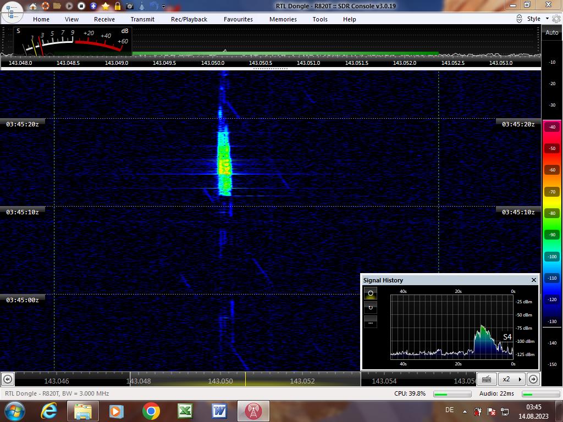
Task: Open the three-dots options in Signal History
Action: point(371,322)
